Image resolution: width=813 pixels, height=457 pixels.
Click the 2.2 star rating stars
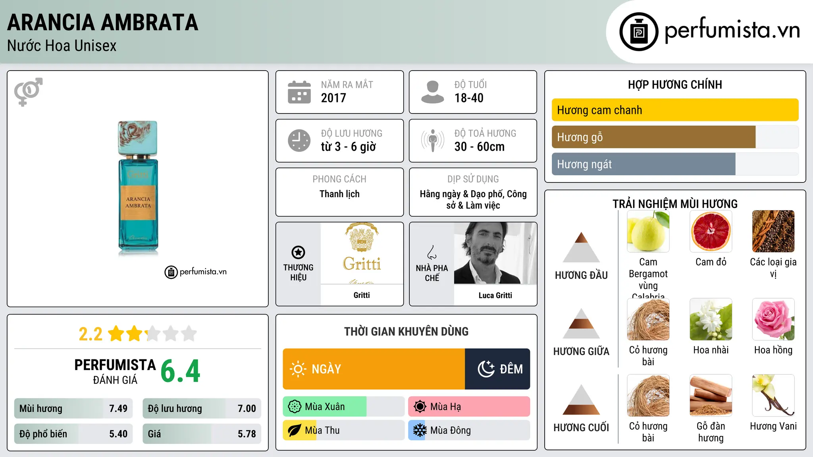[x=152, y=334]
